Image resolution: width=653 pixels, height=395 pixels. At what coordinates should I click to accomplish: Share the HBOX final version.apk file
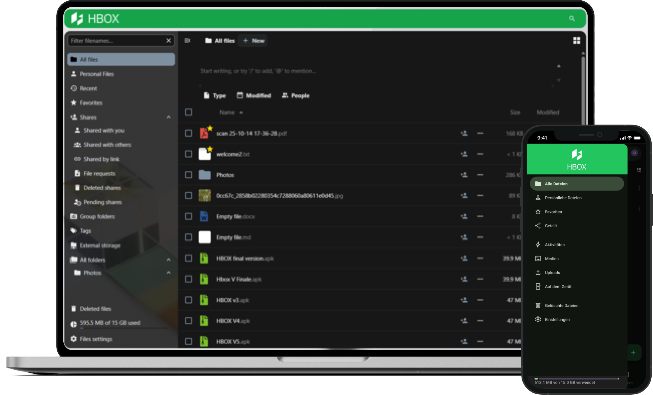tap(464, 258)
